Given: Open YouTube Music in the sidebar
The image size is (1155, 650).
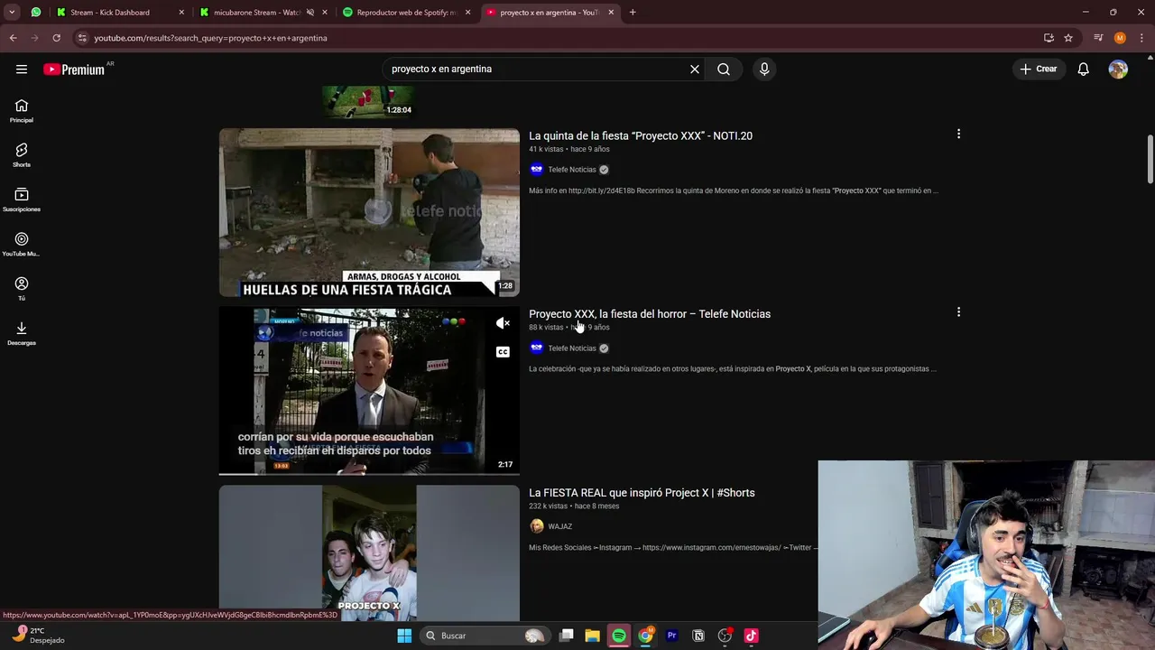Looking at the screenshot, I should [x=22, y=244].
